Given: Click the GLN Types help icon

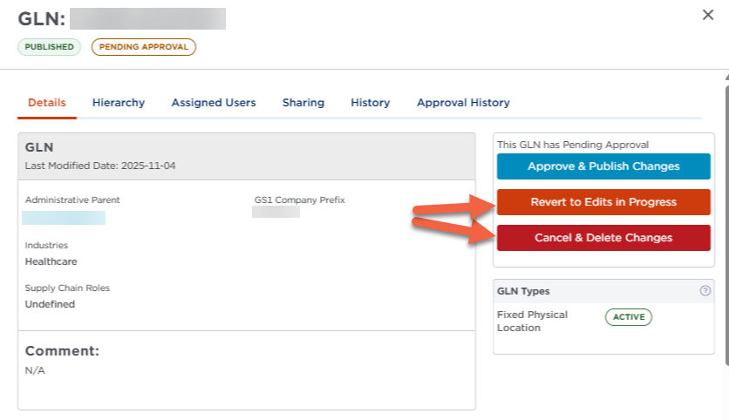Looking at the screenshot, I should 705,291.
